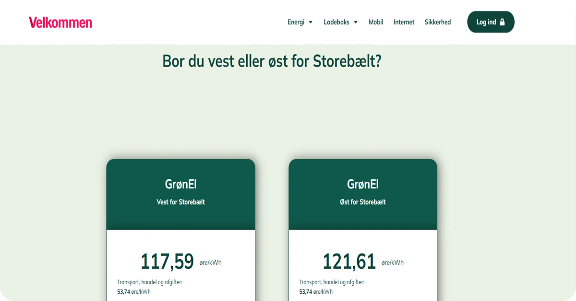This screenshot has width=576, height=301.
Task: Open the Energi dropdown chevron
Action: tap(311, 22)
